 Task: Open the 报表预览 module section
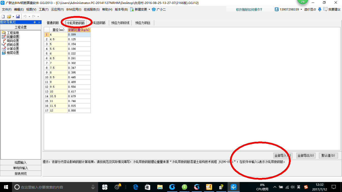(21, 173)
